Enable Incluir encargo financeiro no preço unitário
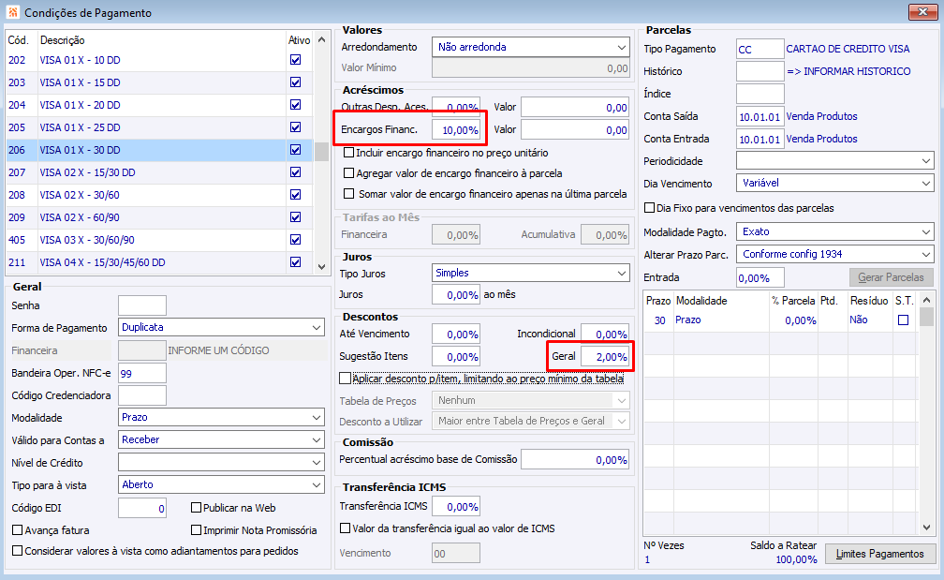944x580 pixels. click(x=349, y=153)
